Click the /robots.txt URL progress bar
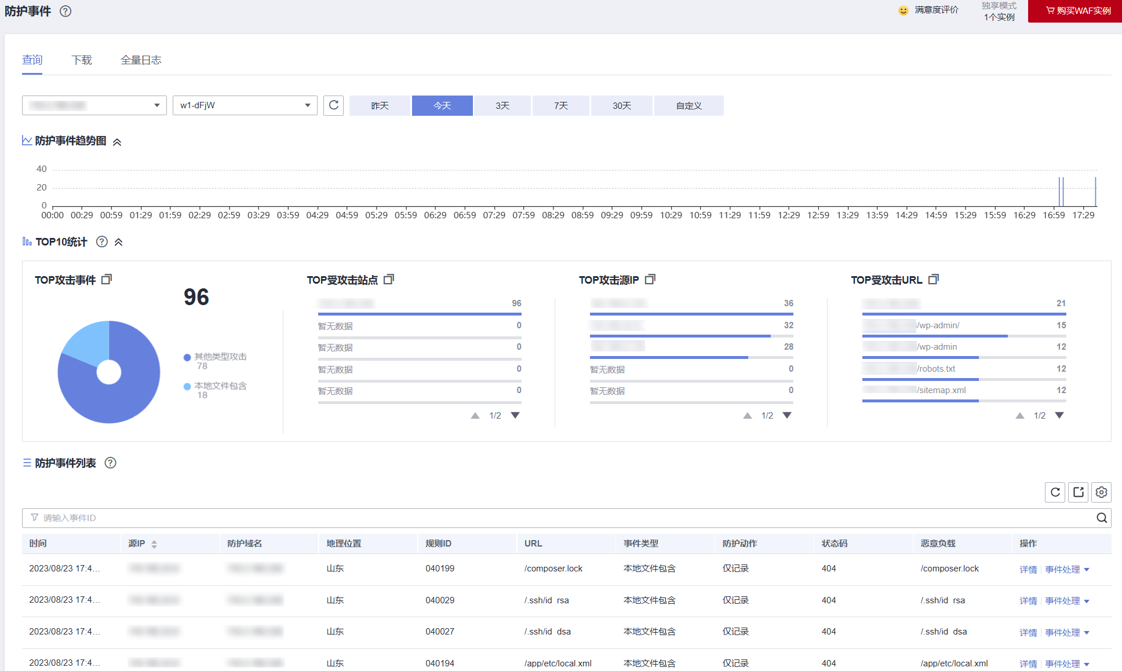1122x671 pixels. 964,379
